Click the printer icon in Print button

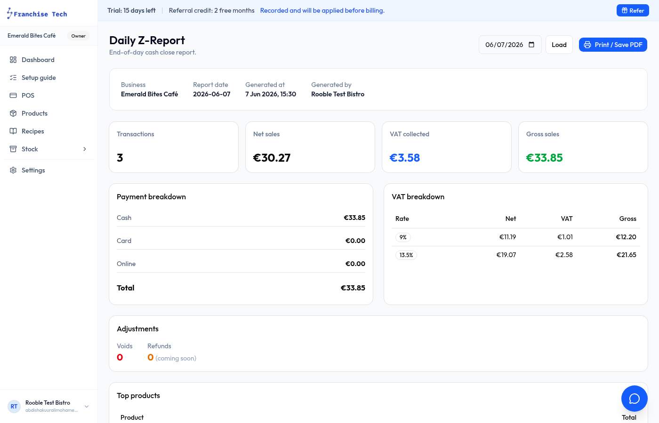tap(587, 45)
